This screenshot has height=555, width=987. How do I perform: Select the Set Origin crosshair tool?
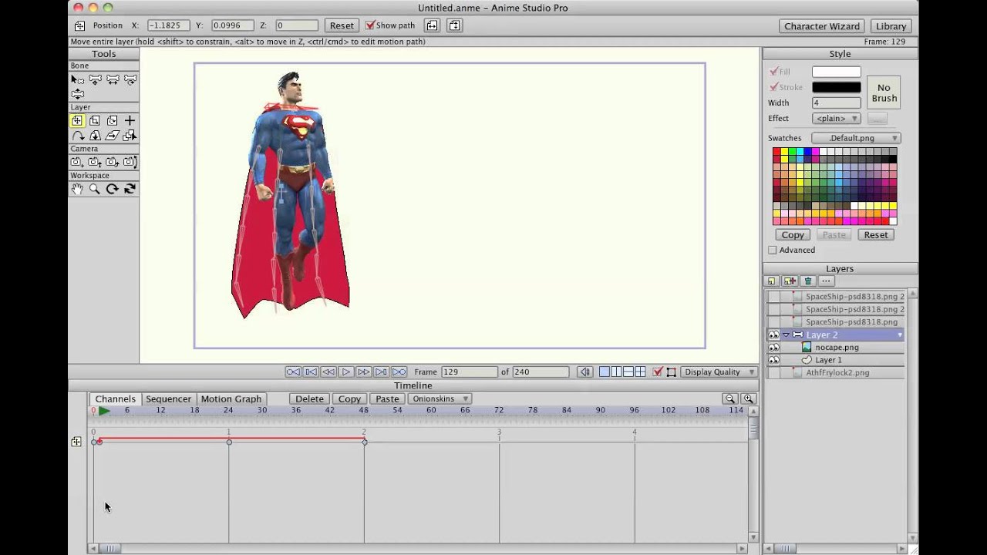[x=130, y=121]
